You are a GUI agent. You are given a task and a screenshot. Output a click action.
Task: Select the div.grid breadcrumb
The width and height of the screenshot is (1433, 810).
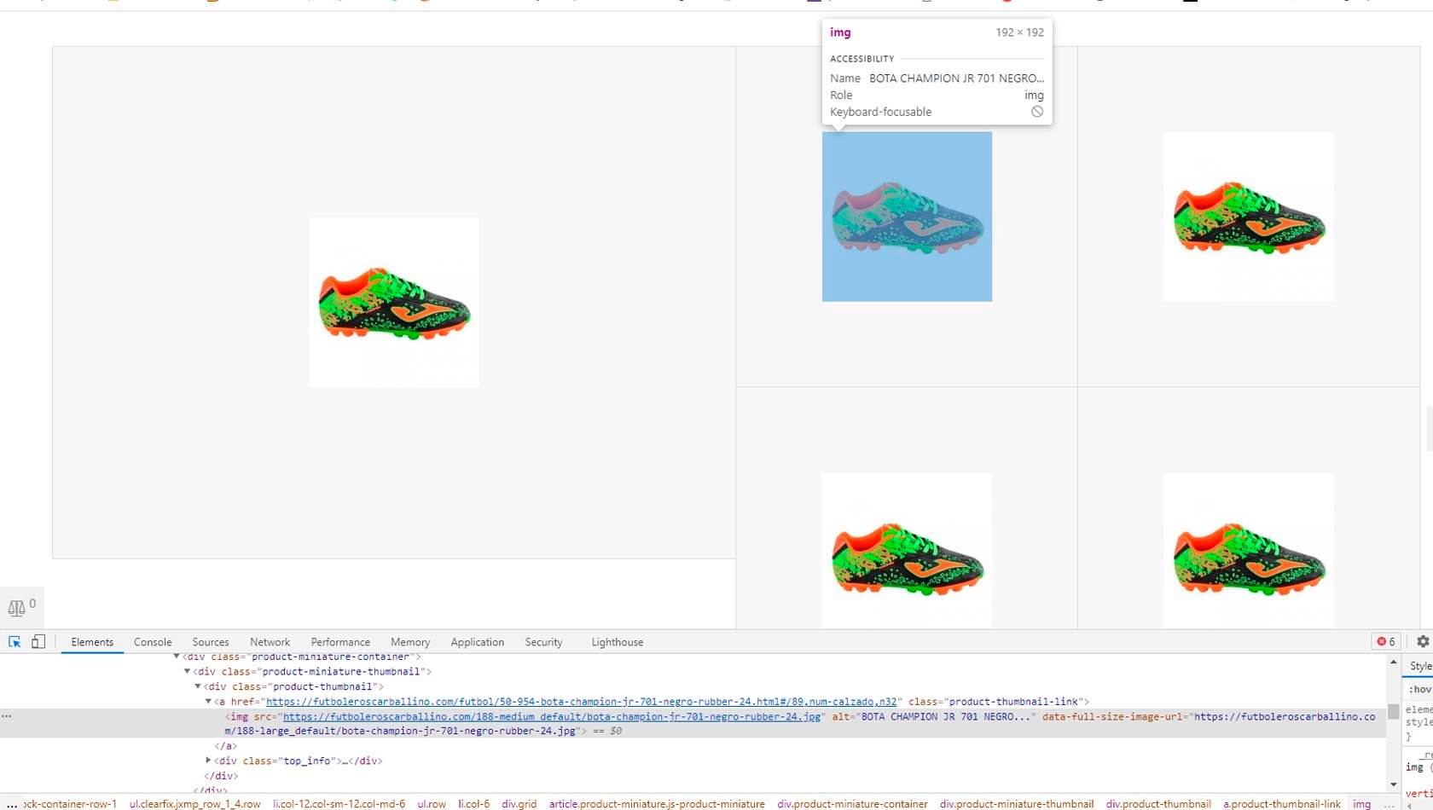pos(519,804)
